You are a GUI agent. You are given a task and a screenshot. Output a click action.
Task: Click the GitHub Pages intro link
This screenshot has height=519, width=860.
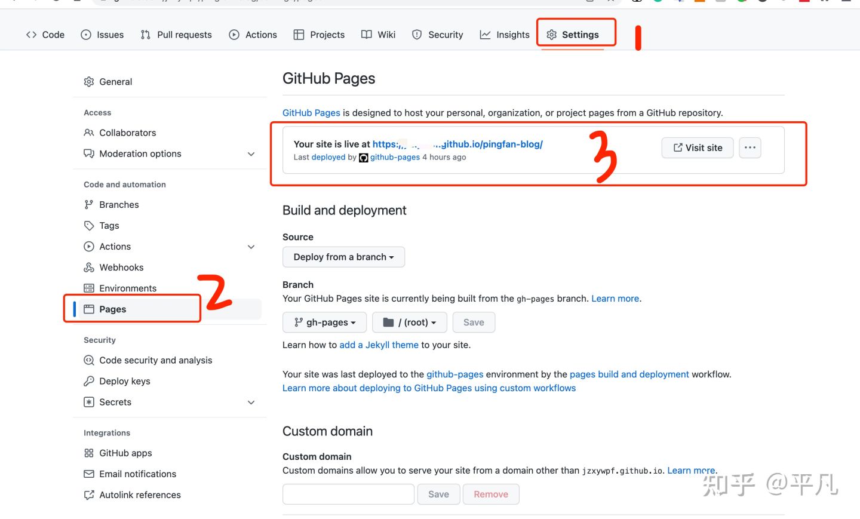coord(311,113)
